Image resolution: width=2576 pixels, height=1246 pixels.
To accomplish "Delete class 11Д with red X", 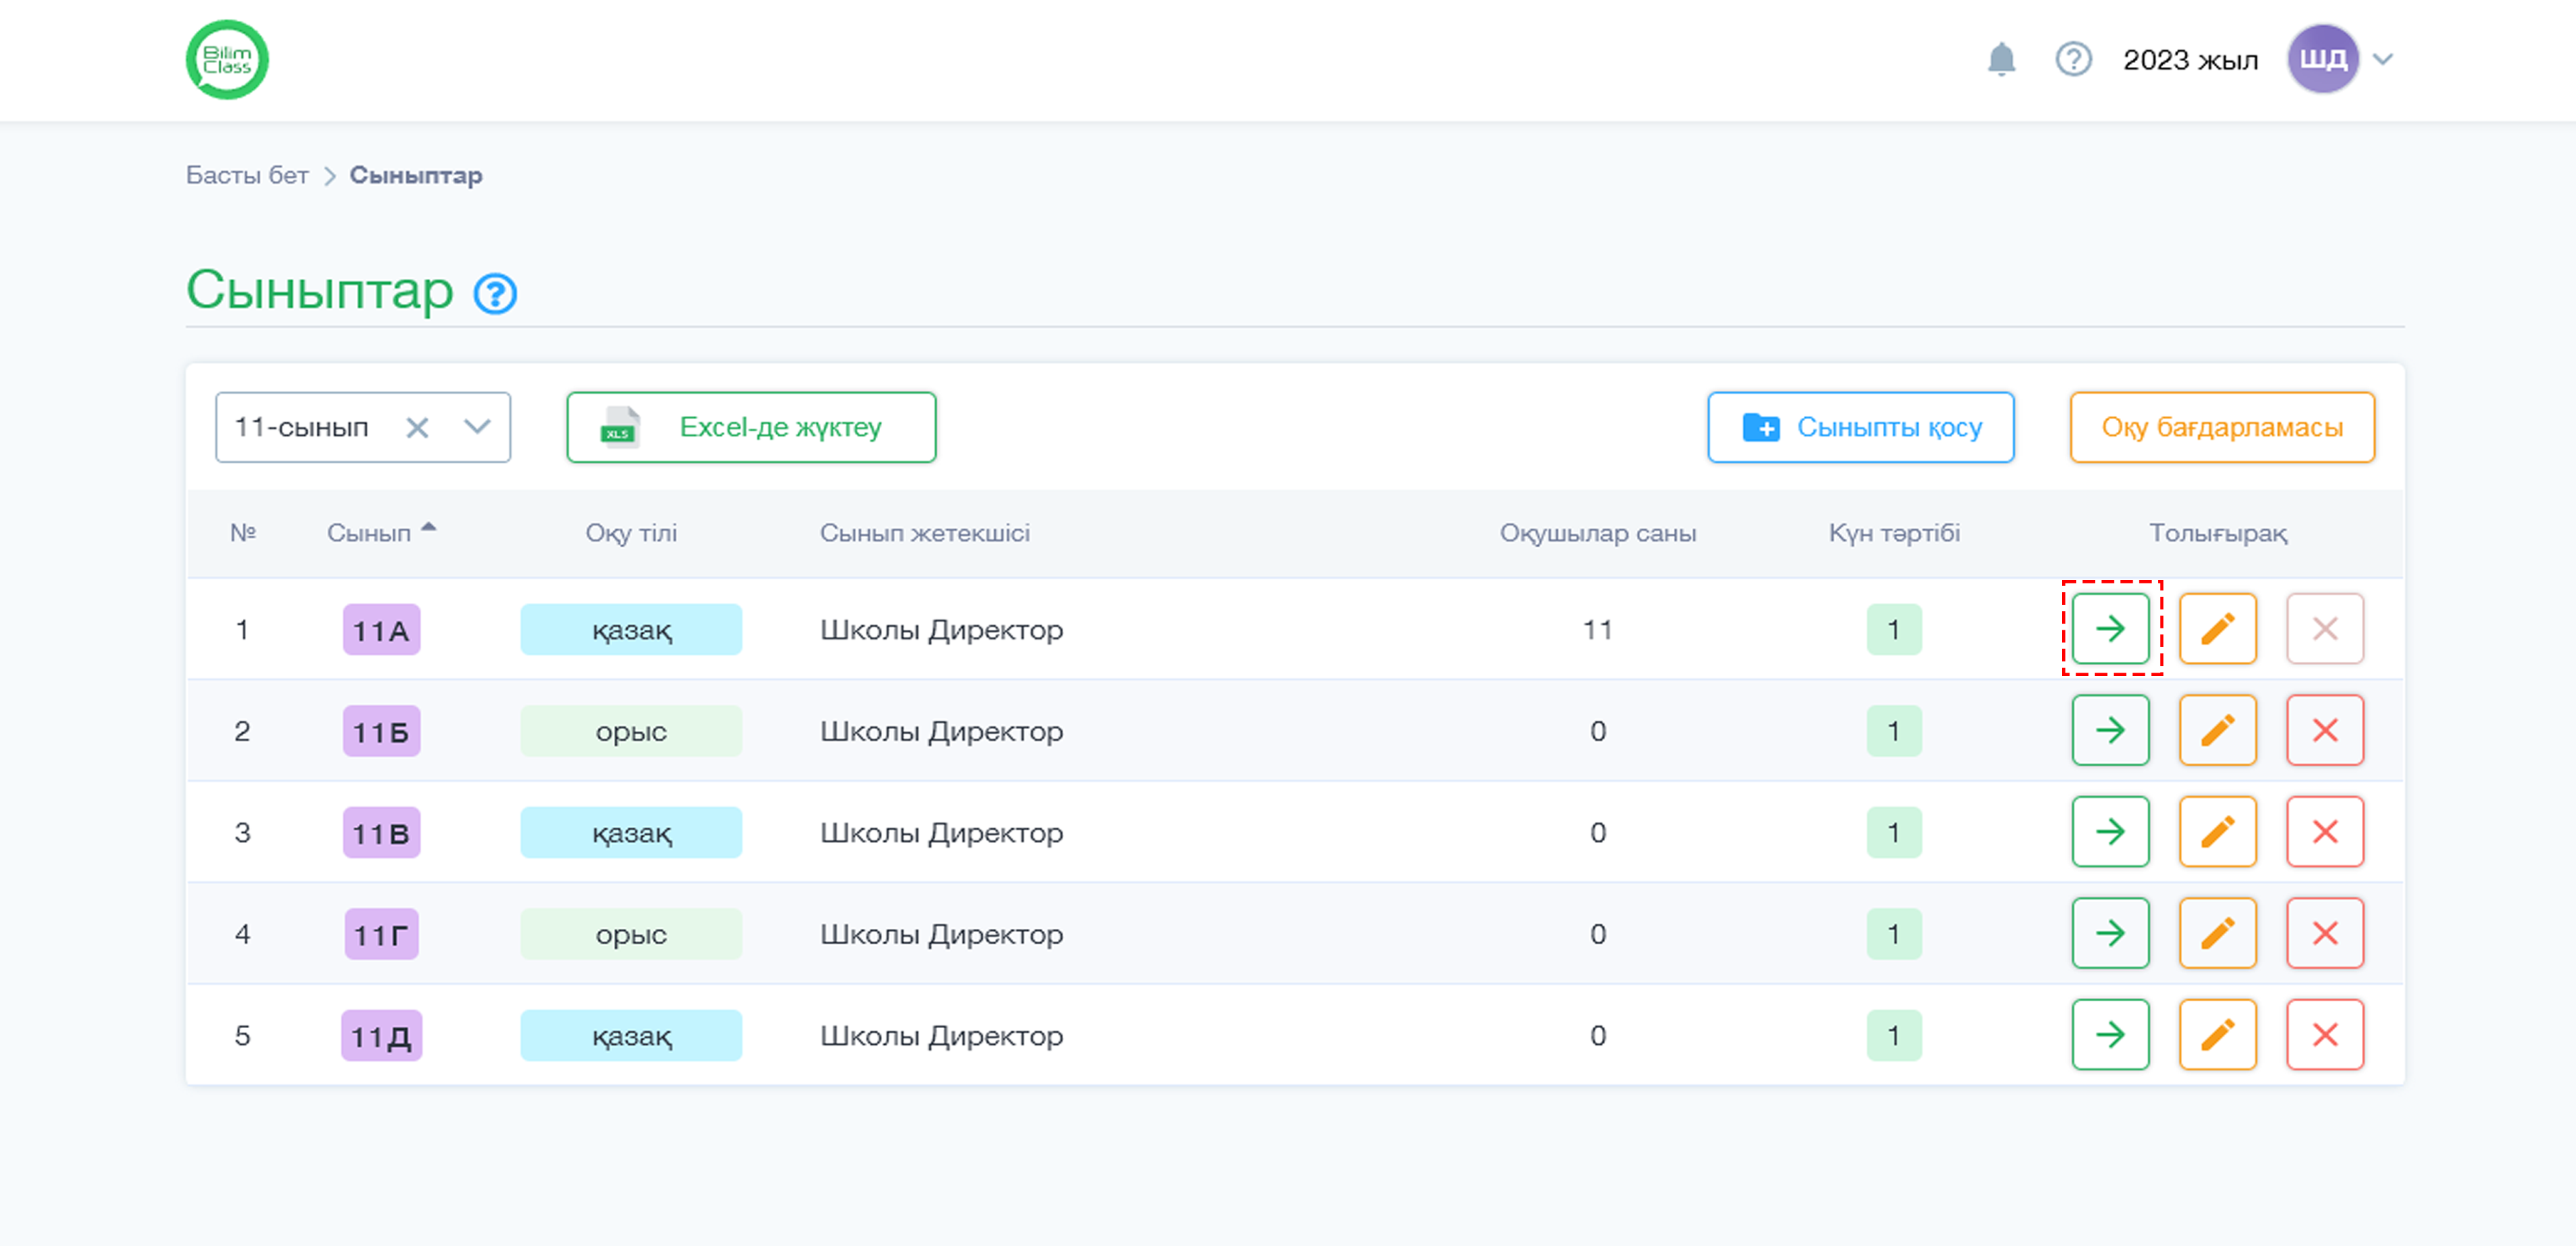I will click(2325, 1034).
